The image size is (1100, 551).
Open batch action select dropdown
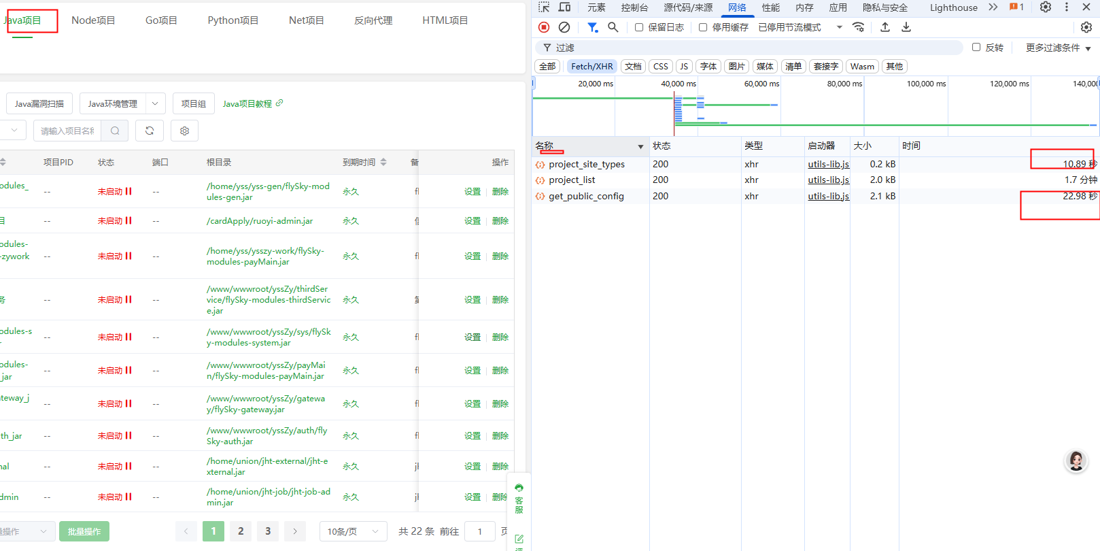(x=26, y=531)
